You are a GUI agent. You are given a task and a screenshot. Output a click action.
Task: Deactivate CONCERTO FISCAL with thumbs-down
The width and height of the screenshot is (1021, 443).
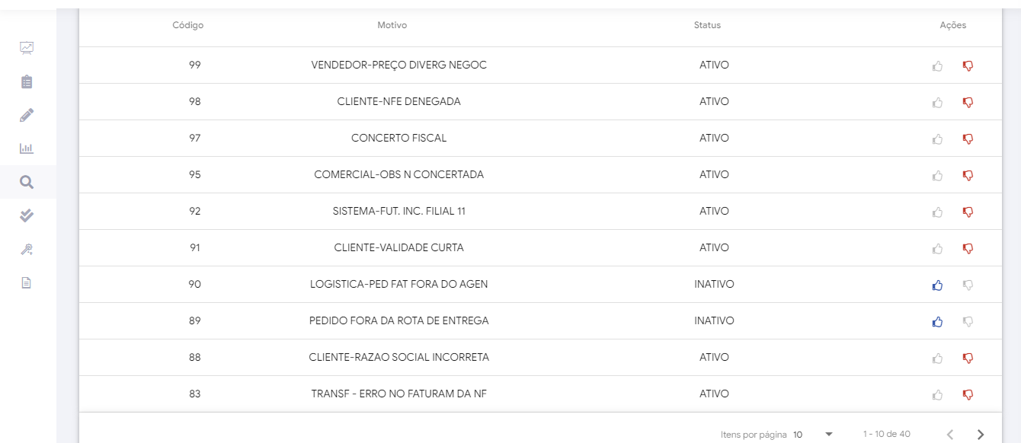[968, 139]
